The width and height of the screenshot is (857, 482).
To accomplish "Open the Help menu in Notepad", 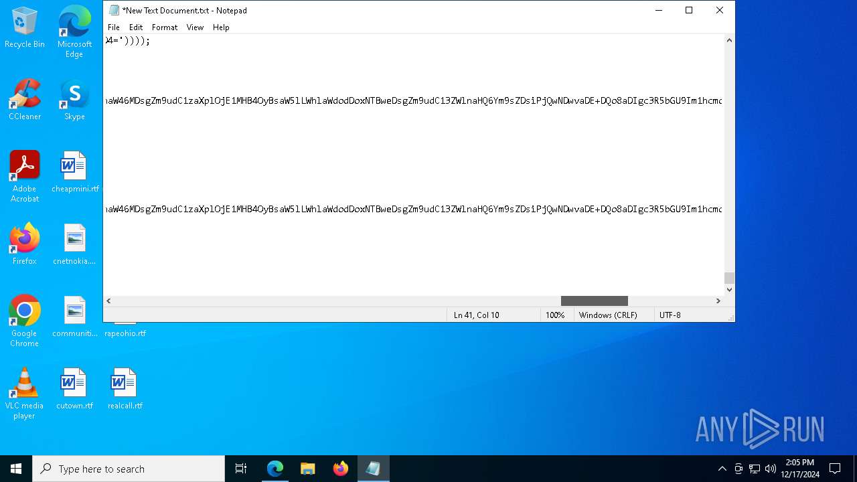I will point(221,27).
